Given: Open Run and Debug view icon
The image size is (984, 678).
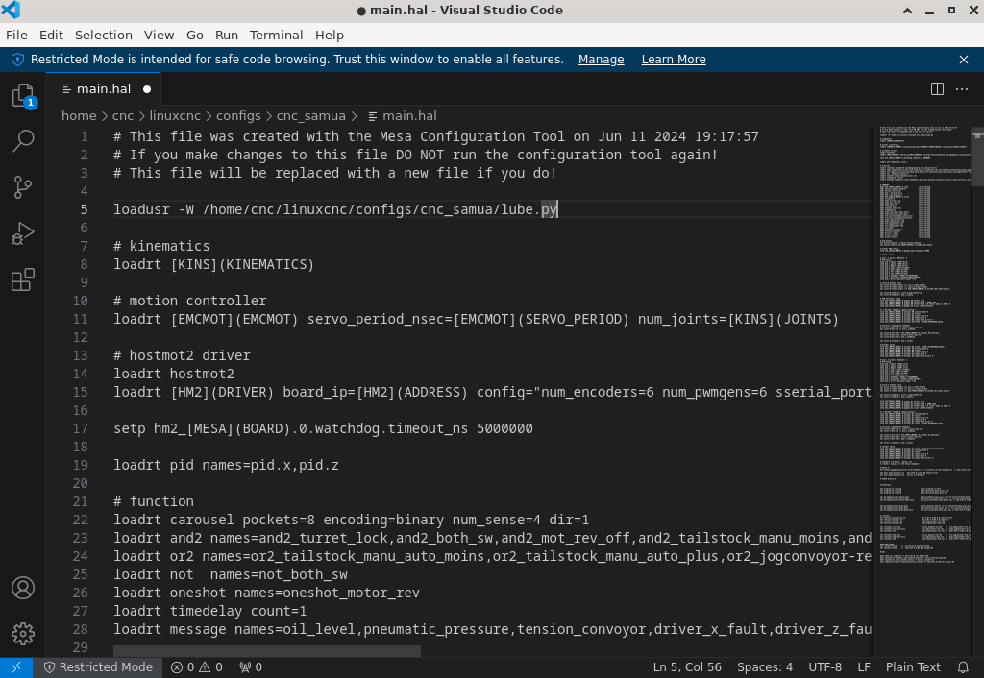Looking at the screenshot, I should pos(23,234).
